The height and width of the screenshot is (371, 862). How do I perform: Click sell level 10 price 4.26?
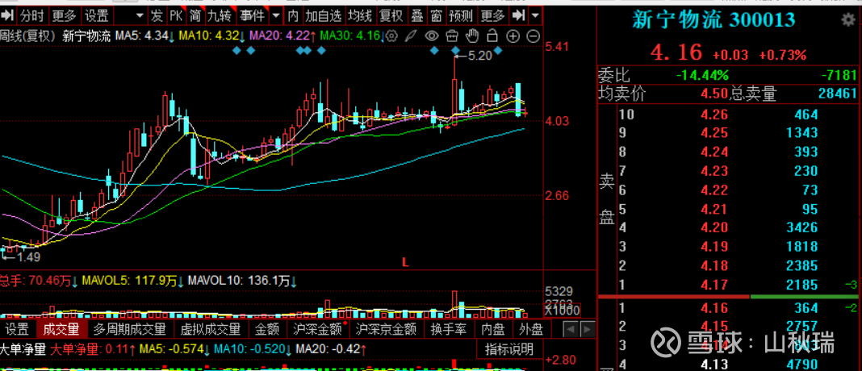(x=714, y=115)
